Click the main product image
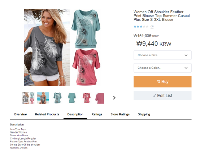Screen dimensions: 200x151 [x=62, y=47]
